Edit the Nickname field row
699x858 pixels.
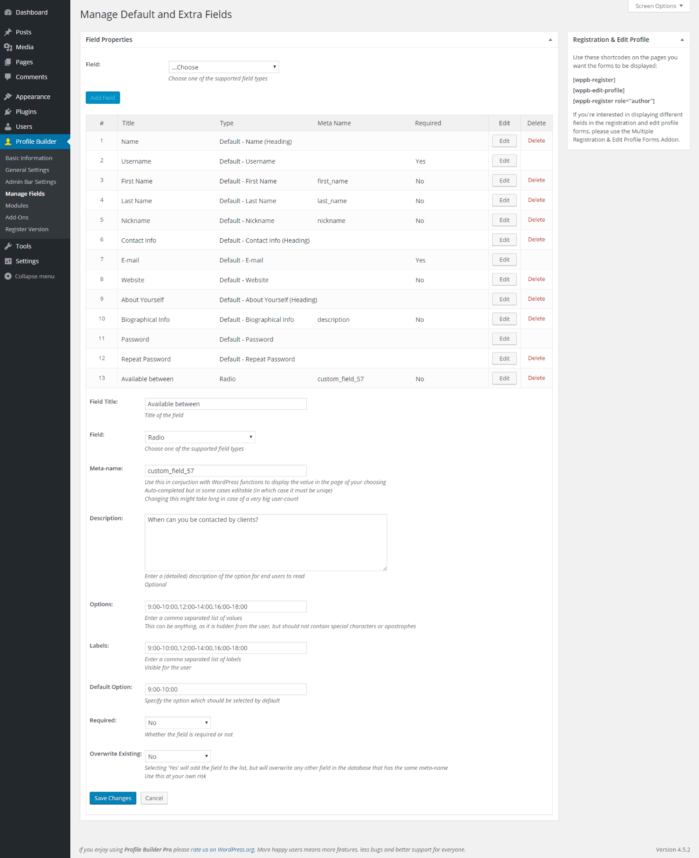coord(504,220)
